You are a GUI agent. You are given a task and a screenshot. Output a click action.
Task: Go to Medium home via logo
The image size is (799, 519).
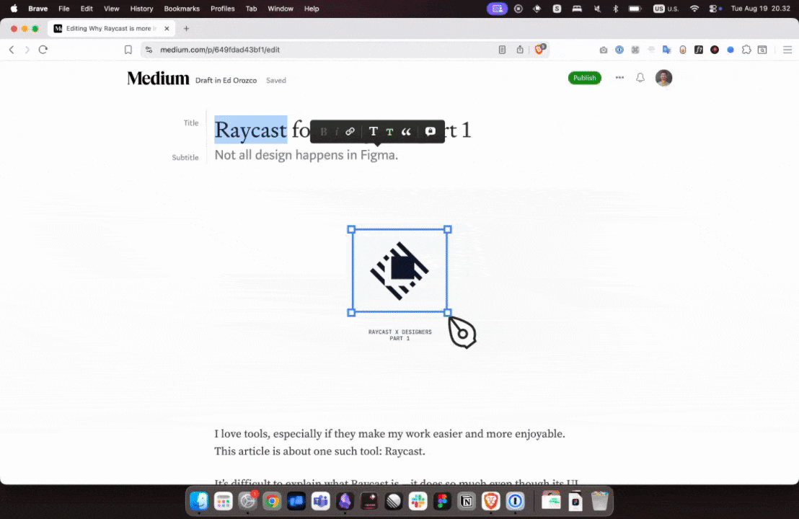[x=158, y=79]
